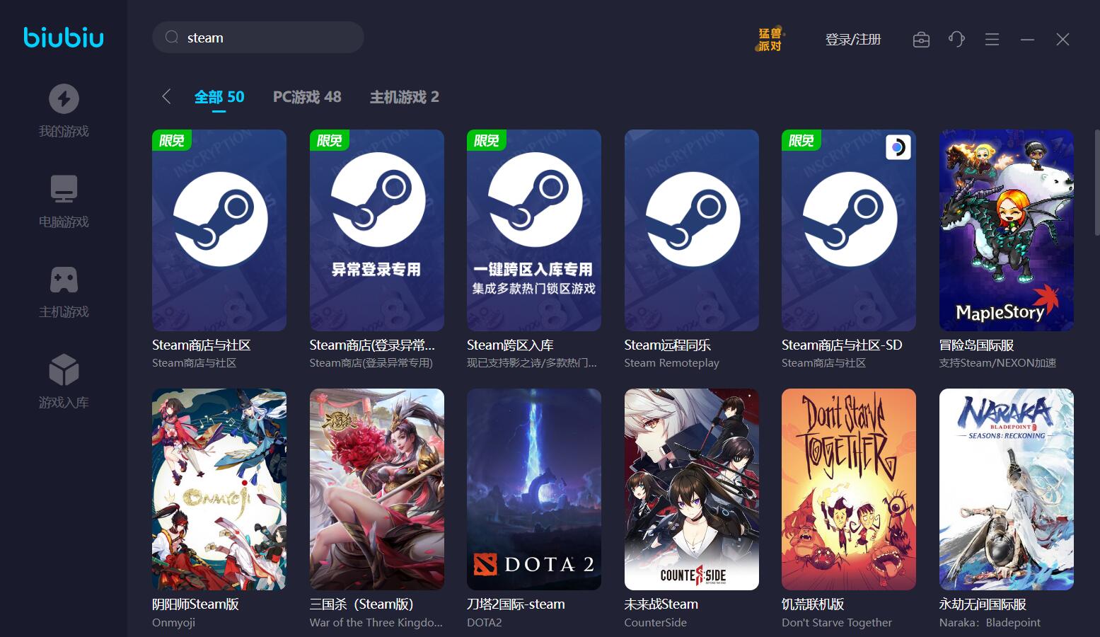Screen dimensions: 1100x637
Task: Switch to PC游戏 48 tab
Action: point(307,97)
